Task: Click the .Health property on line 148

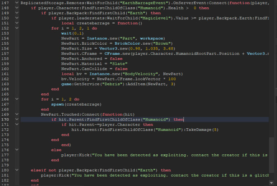Action: pos(176,8)
